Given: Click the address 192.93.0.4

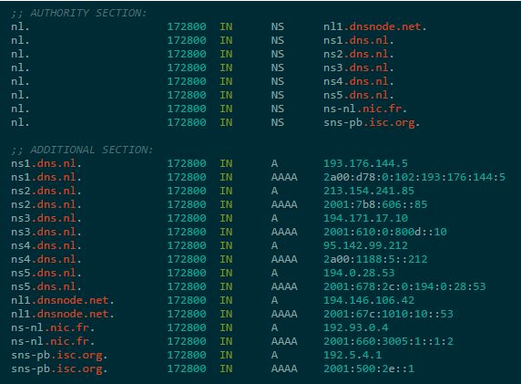Looking at the screenshot, I should pos(356,327).
